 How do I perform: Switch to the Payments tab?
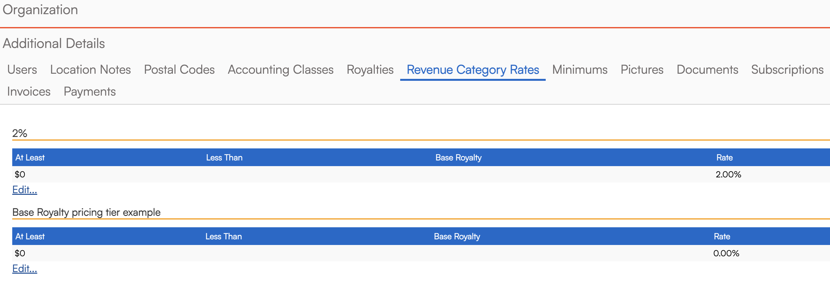tap(90, 91)
